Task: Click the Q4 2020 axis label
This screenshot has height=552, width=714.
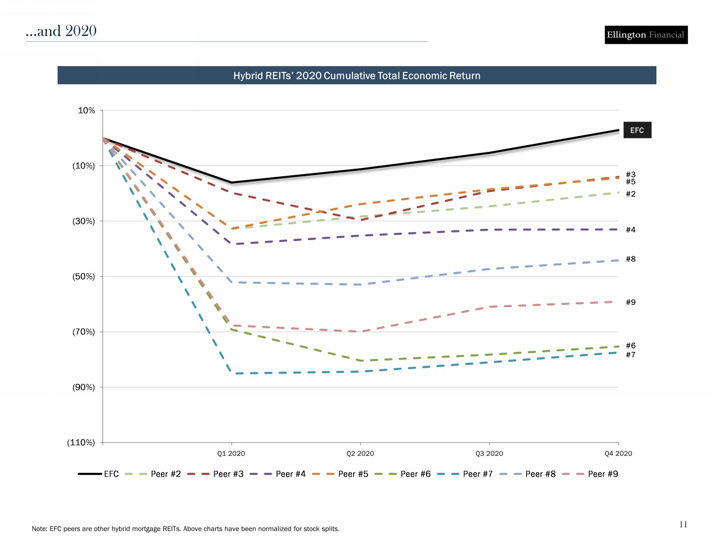Action: pos(618,453)
